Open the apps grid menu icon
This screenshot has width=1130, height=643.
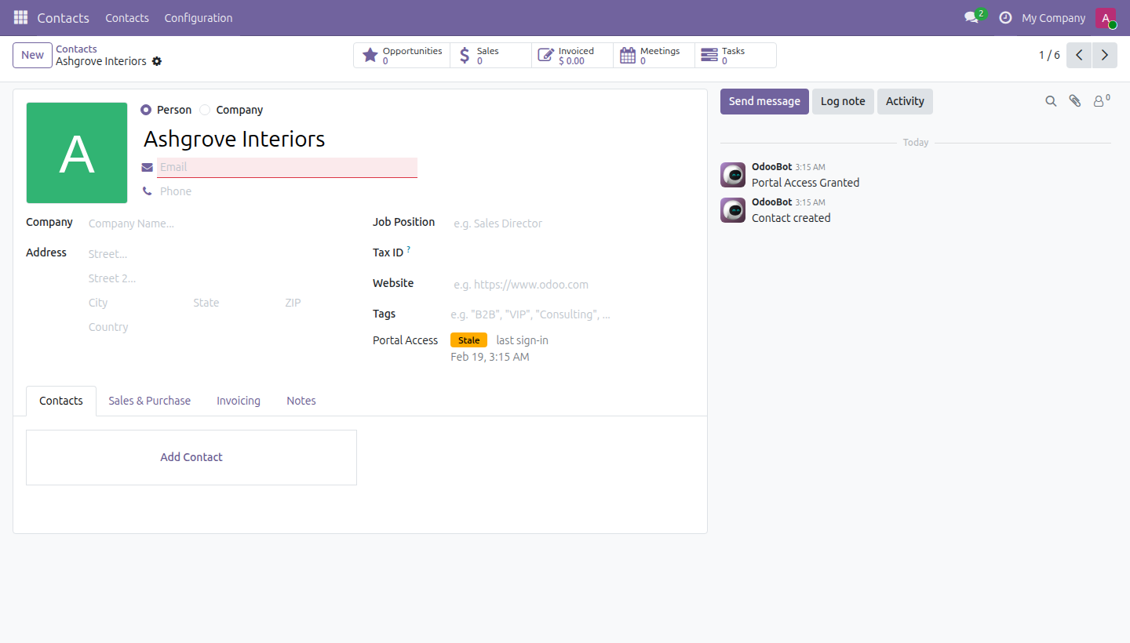[20, 17]
